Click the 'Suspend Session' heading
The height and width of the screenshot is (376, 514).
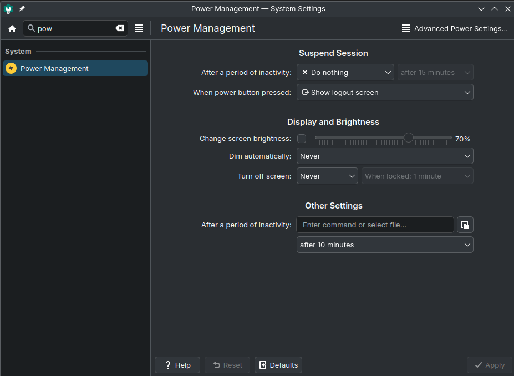point(333,53)
